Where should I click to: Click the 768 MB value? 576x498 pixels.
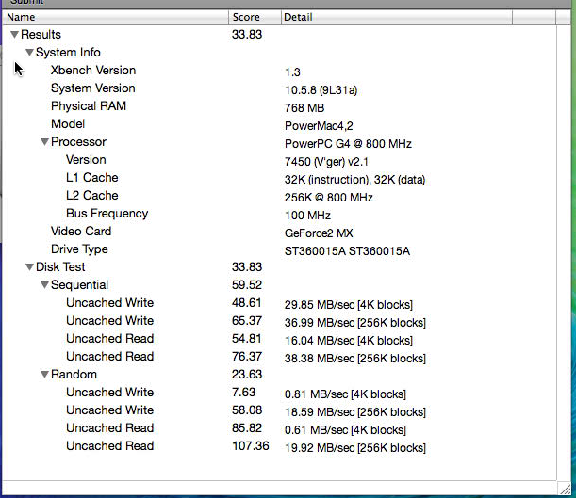coord(304,108)
